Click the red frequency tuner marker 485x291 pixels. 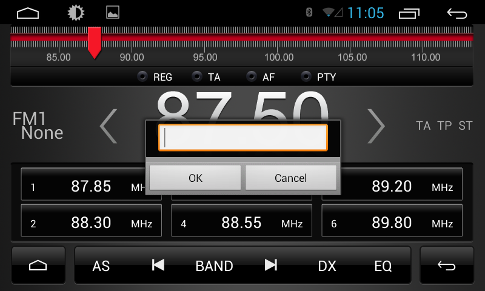95,42
